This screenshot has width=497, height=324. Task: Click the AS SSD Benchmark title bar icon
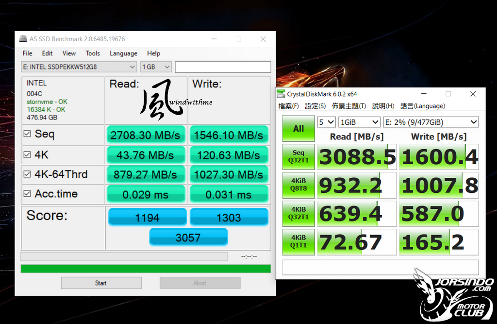point(23,39)
